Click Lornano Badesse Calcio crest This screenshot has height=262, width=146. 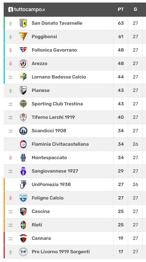[23, 77]
